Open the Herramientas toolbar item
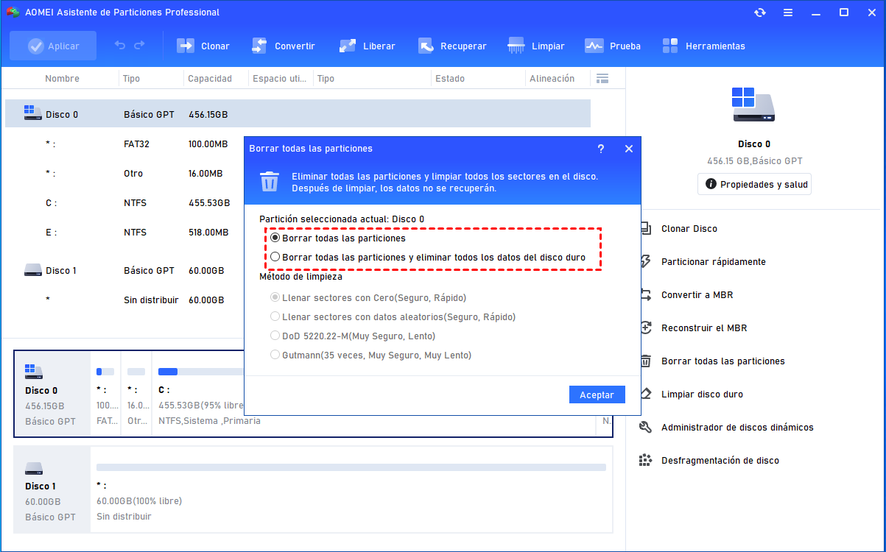Viewport: 886px width, 552px height. (703, 45)
